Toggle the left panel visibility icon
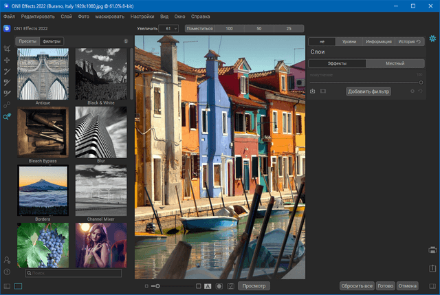Viewport: 440px width, 295px height. tap(7, 285)
